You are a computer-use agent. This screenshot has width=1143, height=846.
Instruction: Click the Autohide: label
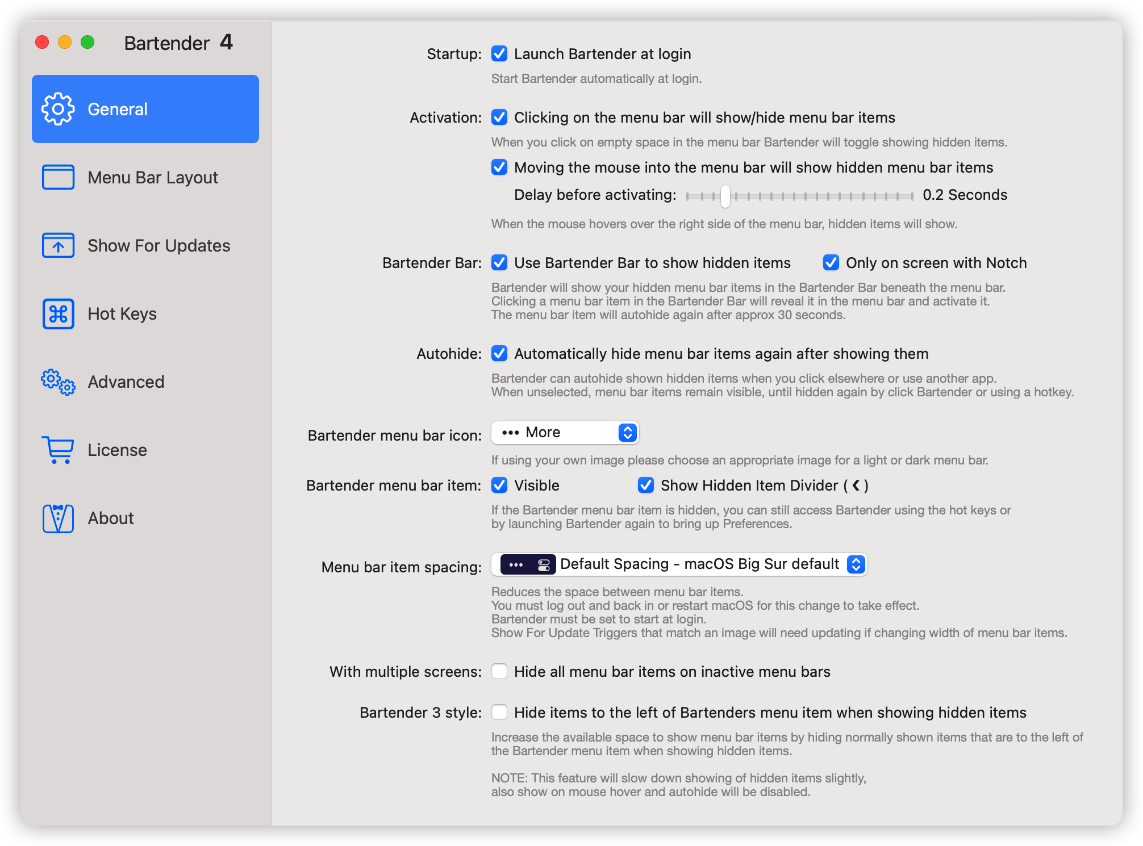point(449,354)
